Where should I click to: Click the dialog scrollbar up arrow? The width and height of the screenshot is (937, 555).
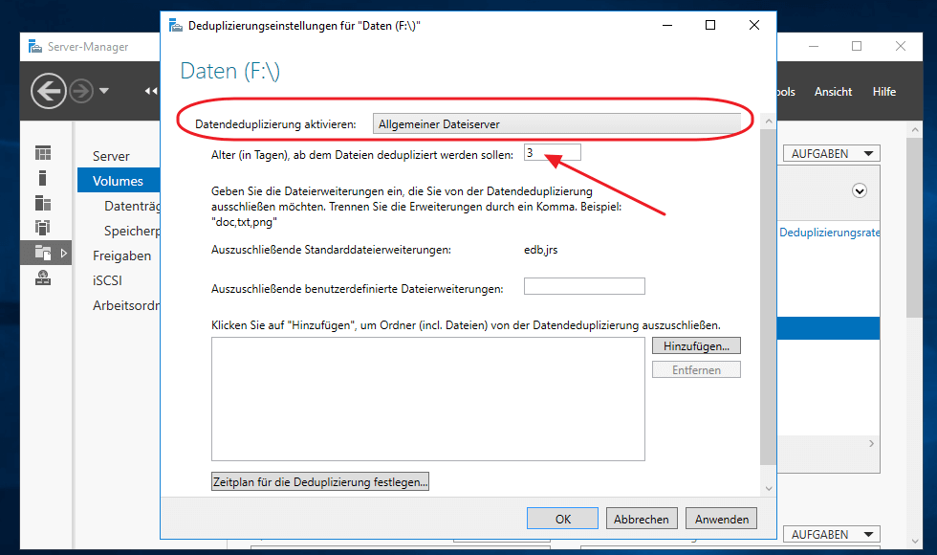[768, 120]
